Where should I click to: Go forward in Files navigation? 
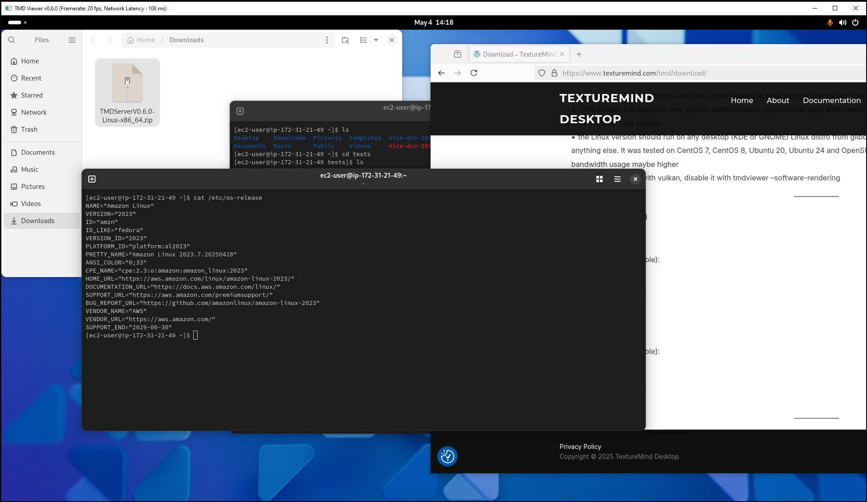[x=110, y=40]
